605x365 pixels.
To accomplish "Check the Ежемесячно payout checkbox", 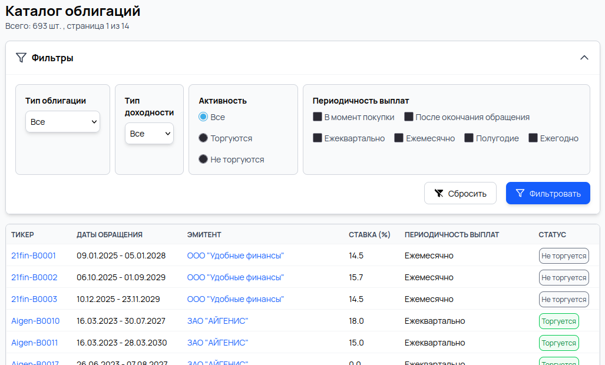I will (399, 138).
